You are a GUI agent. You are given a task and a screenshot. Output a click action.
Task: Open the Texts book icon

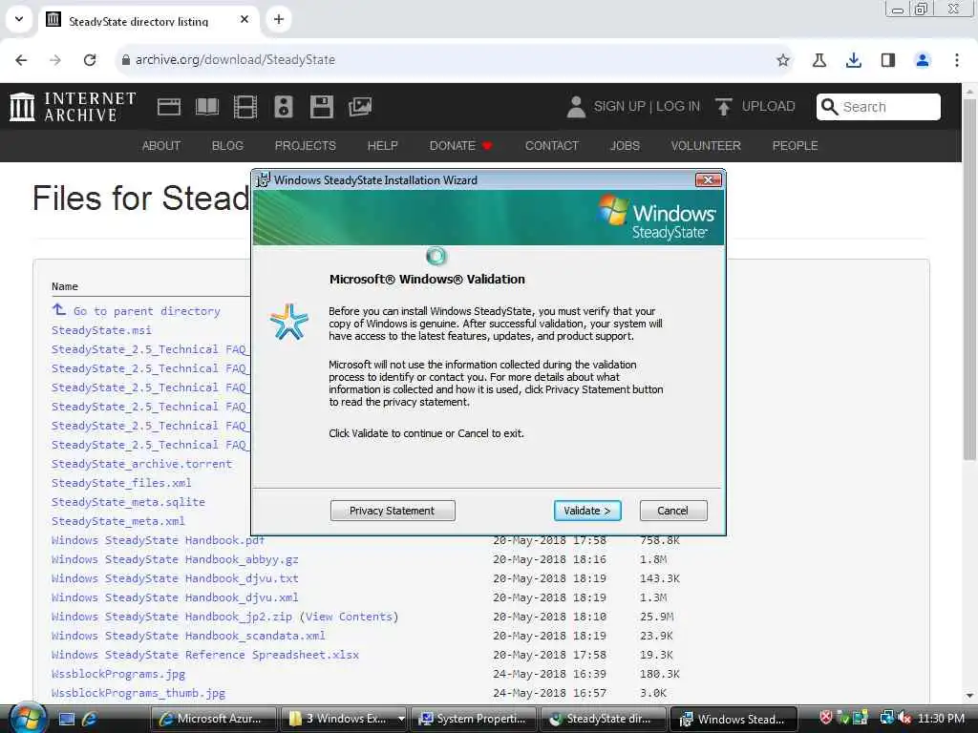pos(207,107)
